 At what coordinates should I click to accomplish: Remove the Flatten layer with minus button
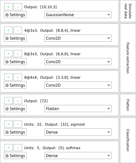tap(18, 101)
